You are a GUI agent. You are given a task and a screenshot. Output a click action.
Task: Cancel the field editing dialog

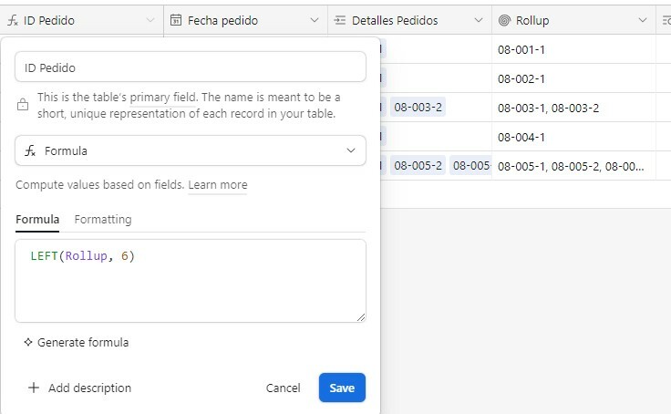283,388
